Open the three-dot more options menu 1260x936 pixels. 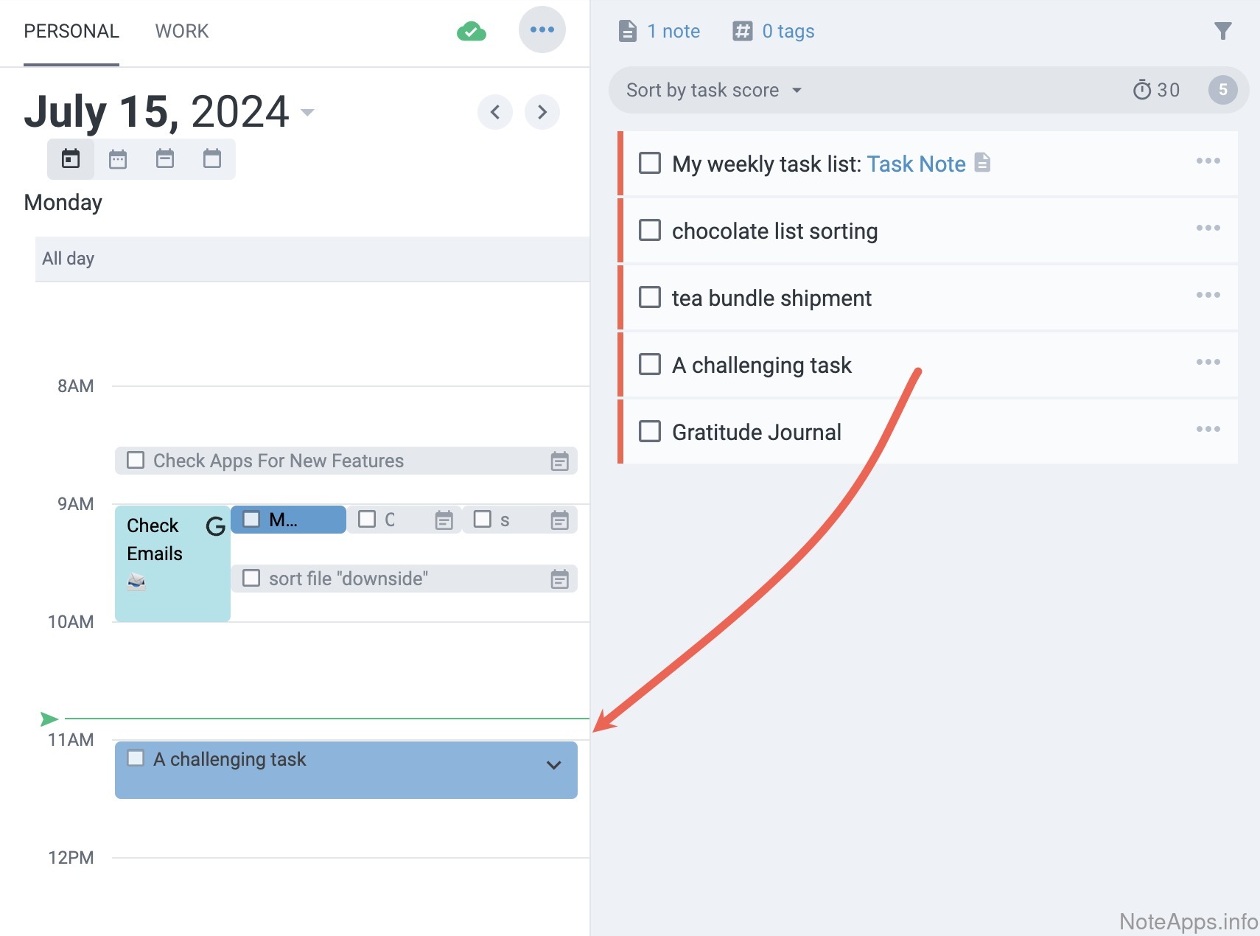tap(542, 29)
